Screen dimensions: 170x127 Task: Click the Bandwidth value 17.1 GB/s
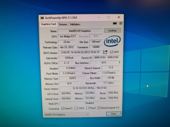point(108,83)
